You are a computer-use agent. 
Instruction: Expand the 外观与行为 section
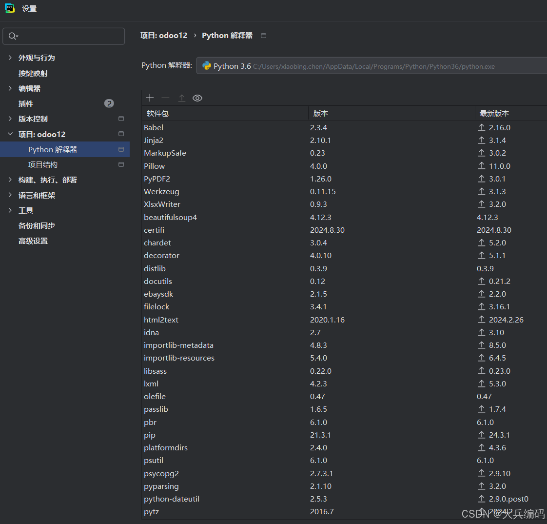coord(10,58)
